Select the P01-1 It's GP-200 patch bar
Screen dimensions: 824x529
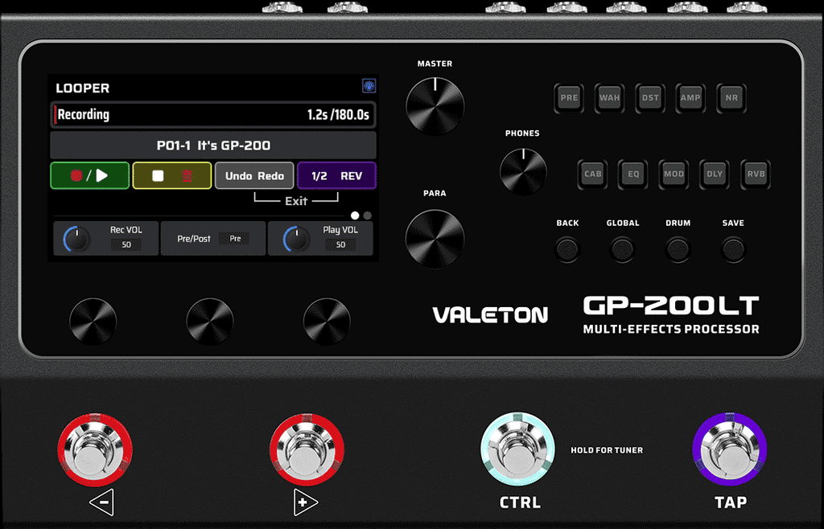(212, 146)
